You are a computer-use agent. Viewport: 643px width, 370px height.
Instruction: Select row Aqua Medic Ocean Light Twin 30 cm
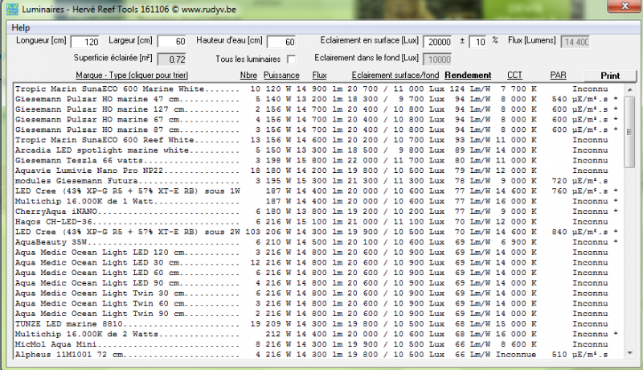[x=318, y=294]
